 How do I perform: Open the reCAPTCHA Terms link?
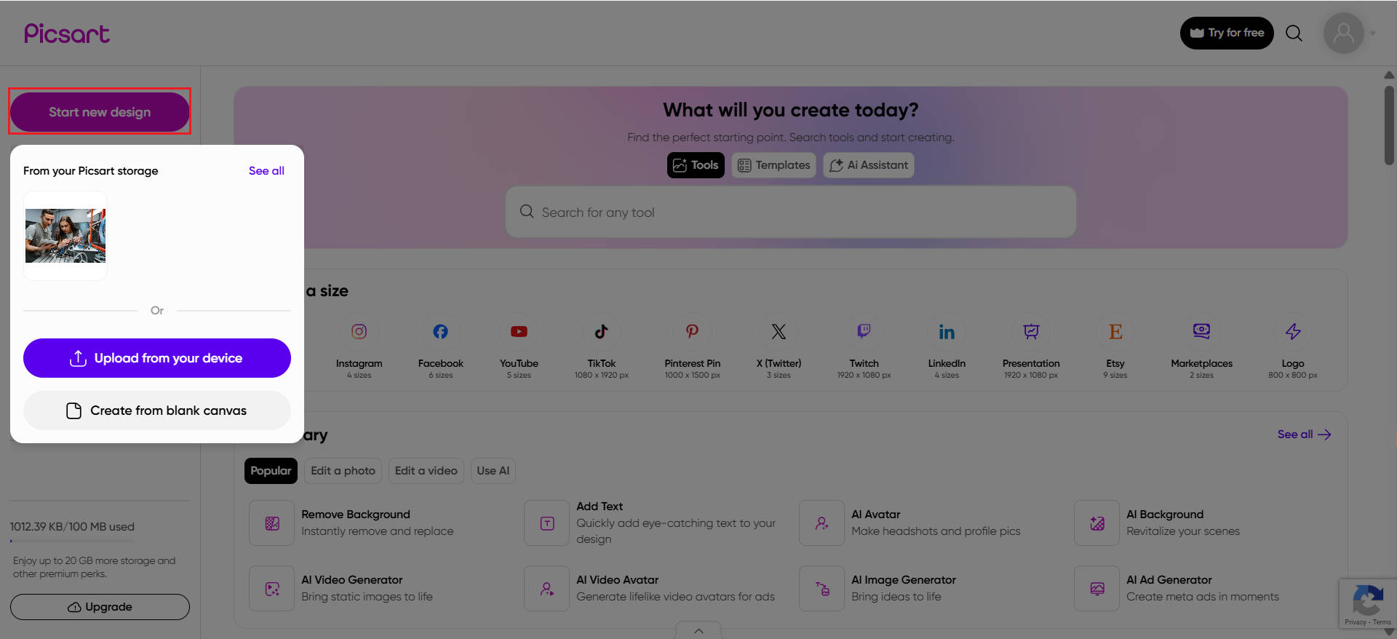[x=1382, y=622]
